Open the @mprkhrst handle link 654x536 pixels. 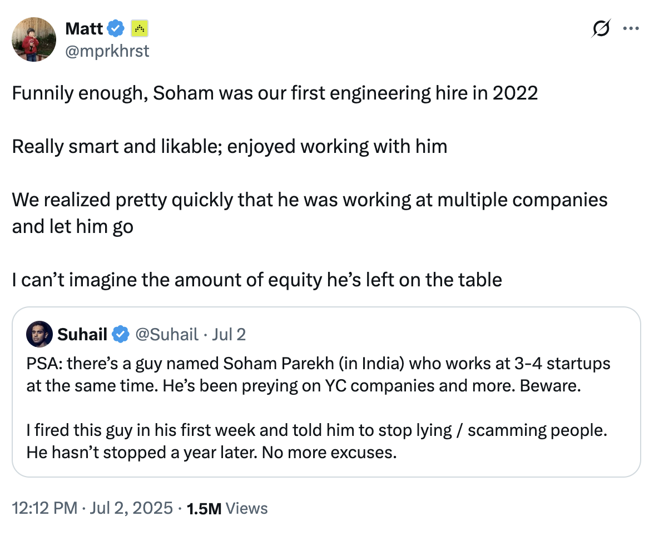[107, 51]
